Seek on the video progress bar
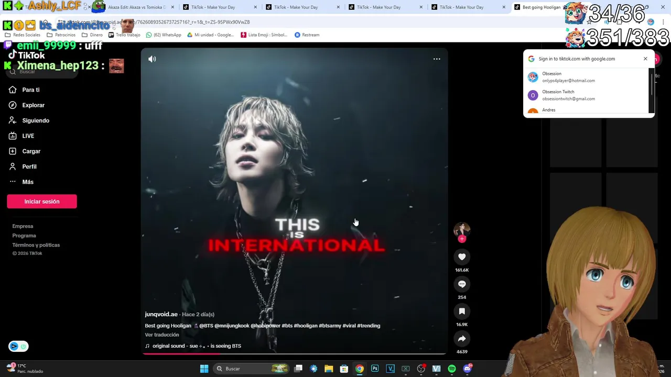This screenshot has width=671, height=377. [x=294, y=353]
